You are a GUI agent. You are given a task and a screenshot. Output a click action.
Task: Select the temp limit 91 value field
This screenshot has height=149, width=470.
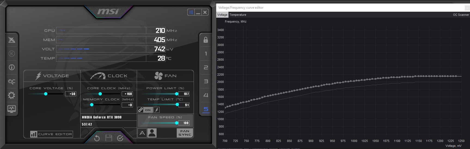coord(184,105)
